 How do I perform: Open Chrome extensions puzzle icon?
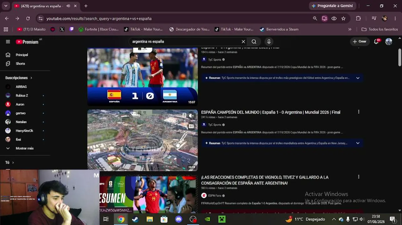(358, 18)
